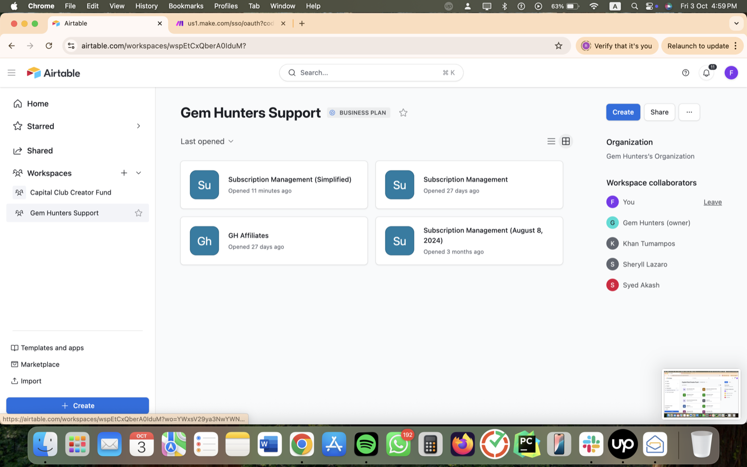Open the Window menu
Screen dimensions: 747x467
[283, 6]
